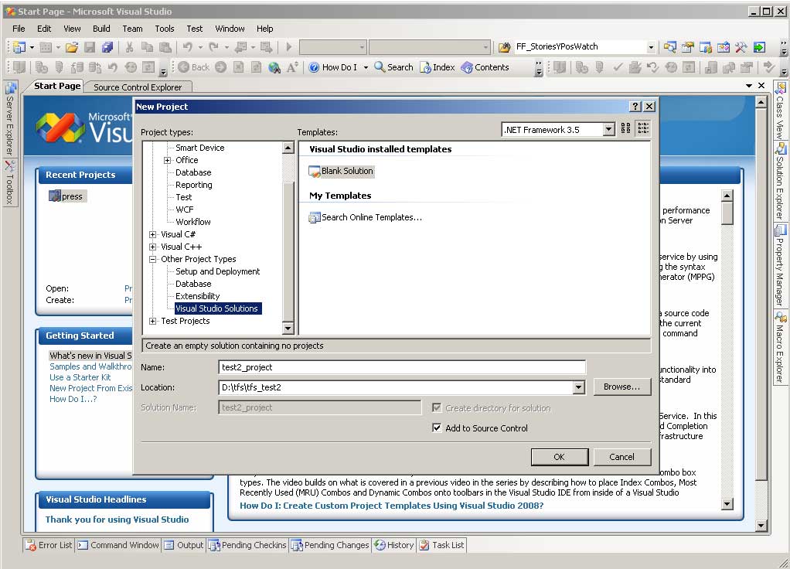The width and height of the screenshot is (790, 569).
Task: Click the How Do I help icon
Action: click(x=314, y=67)
